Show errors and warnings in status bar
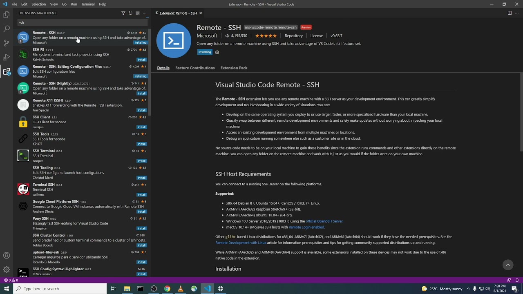Image resolution: width=523 pixels, height=294 pixels. [11, 280]
